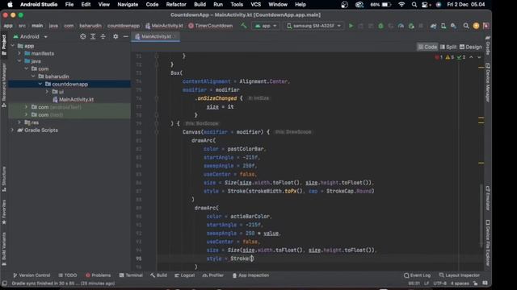This screenshot has height=290, width=517.
Task: Toggle the Device Manager right side panel
Action: 488,82
